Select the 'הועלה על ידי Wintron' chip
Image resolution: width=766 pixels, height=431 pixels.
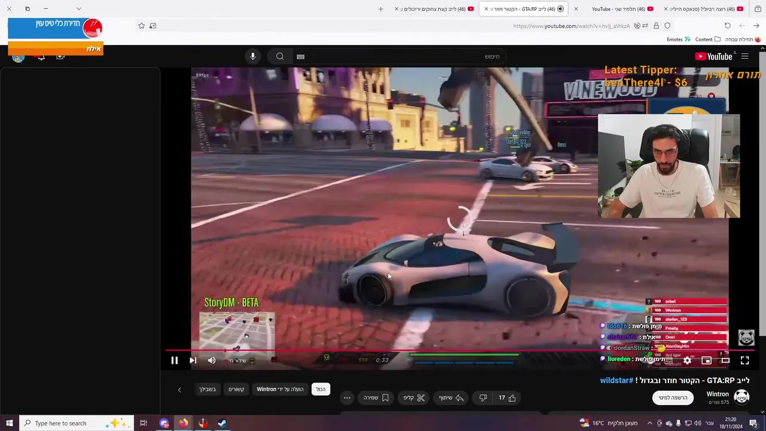(x=280, y=389)
